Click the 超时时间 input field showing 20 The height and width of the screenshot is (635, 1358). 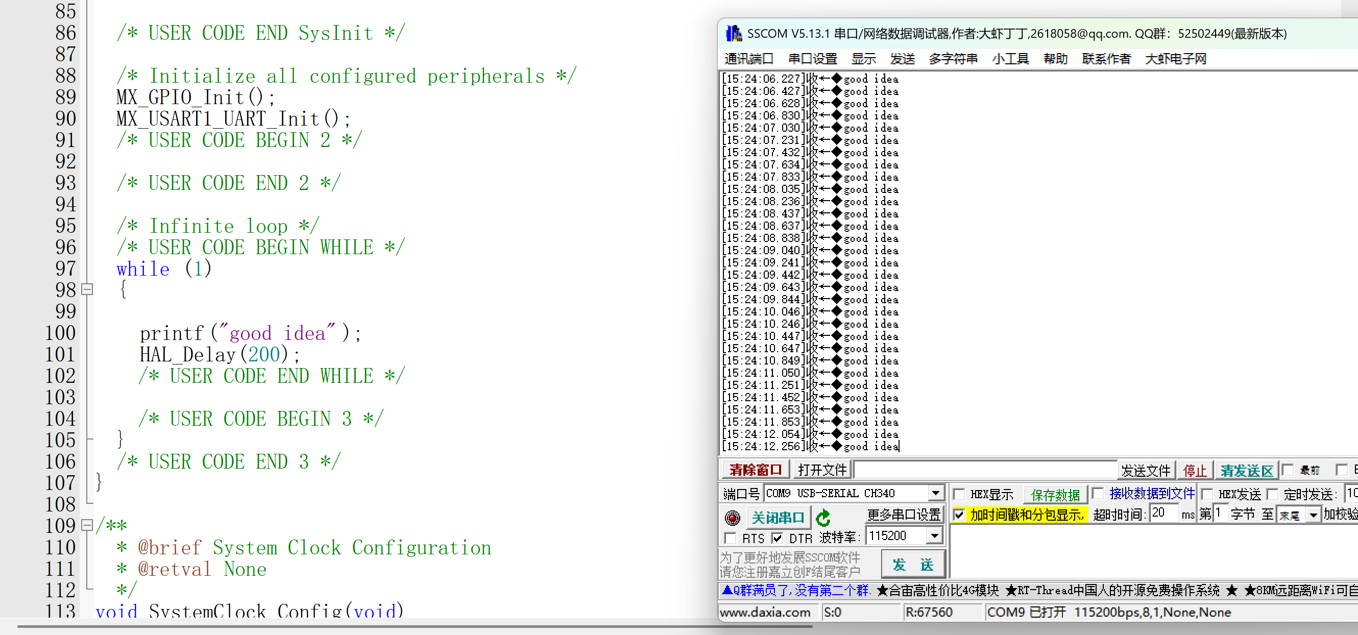point(1163,514)
